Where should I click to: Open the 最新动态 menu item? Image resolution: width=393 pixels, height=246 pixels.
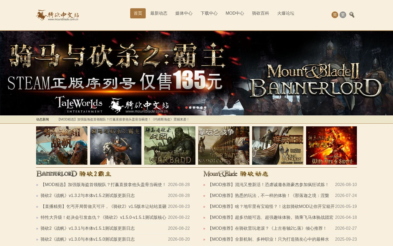pyautogui.click(x=159, y=13)
